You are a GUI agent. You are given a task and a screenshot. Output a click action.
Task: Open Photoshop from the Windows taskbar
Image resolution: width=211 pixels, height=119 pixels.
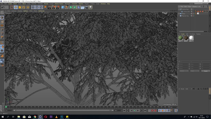(x=62, y=117)
